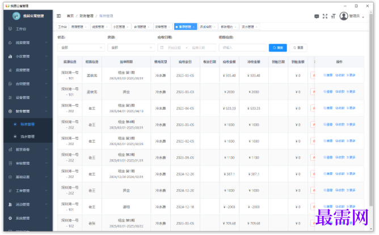The height and width of the screenshot is (235, 379).
Task: Select 流水管理 in the sidebar submenu
Action: click(x=28, y=136)
